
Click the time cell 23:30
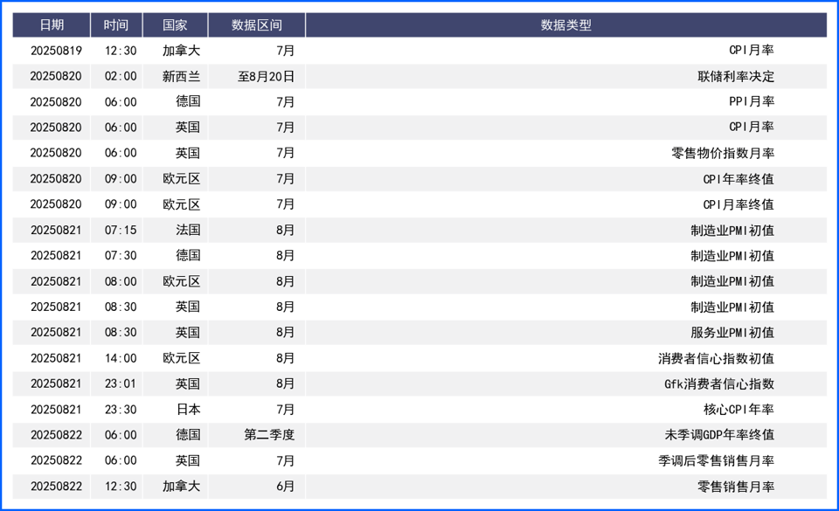tap(121, 410)
